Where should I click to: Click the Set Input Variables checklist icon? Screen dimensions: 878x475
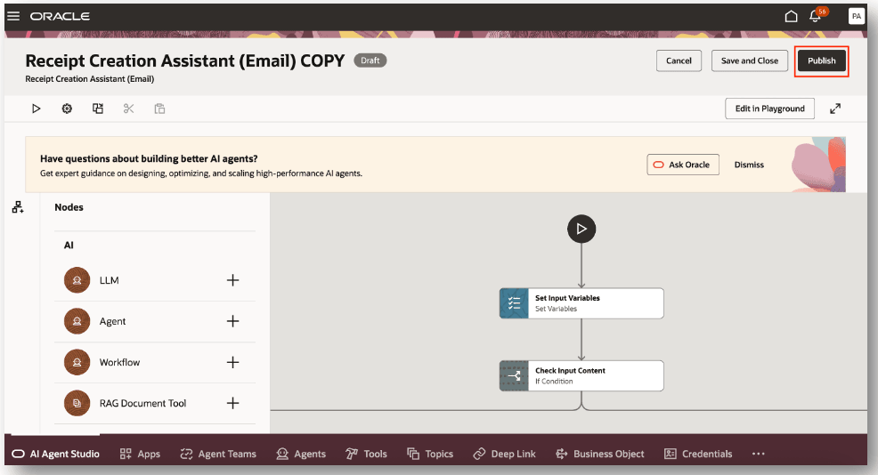(514, 303)
